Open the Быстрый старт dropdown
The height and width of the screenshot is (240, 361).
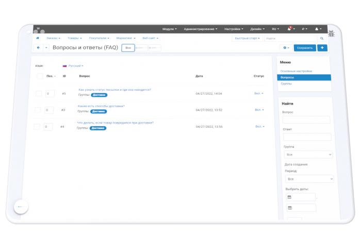[x=247, y=38]
